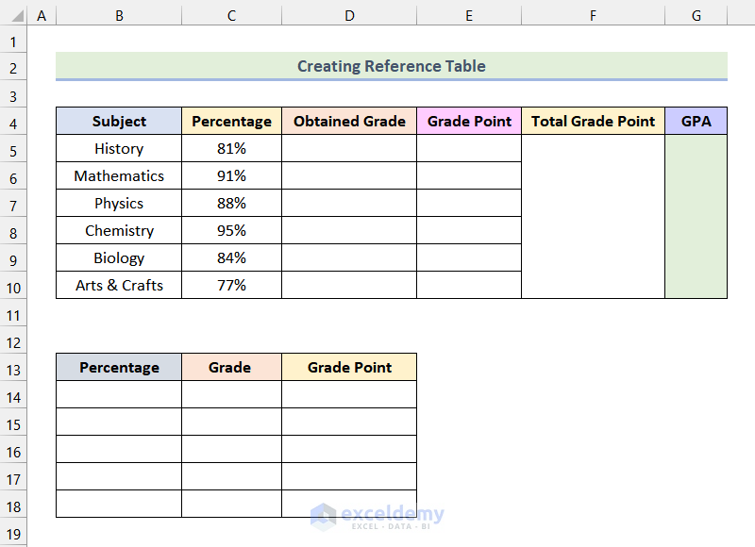Click the exceldemy watermark logo

(324, 515)
